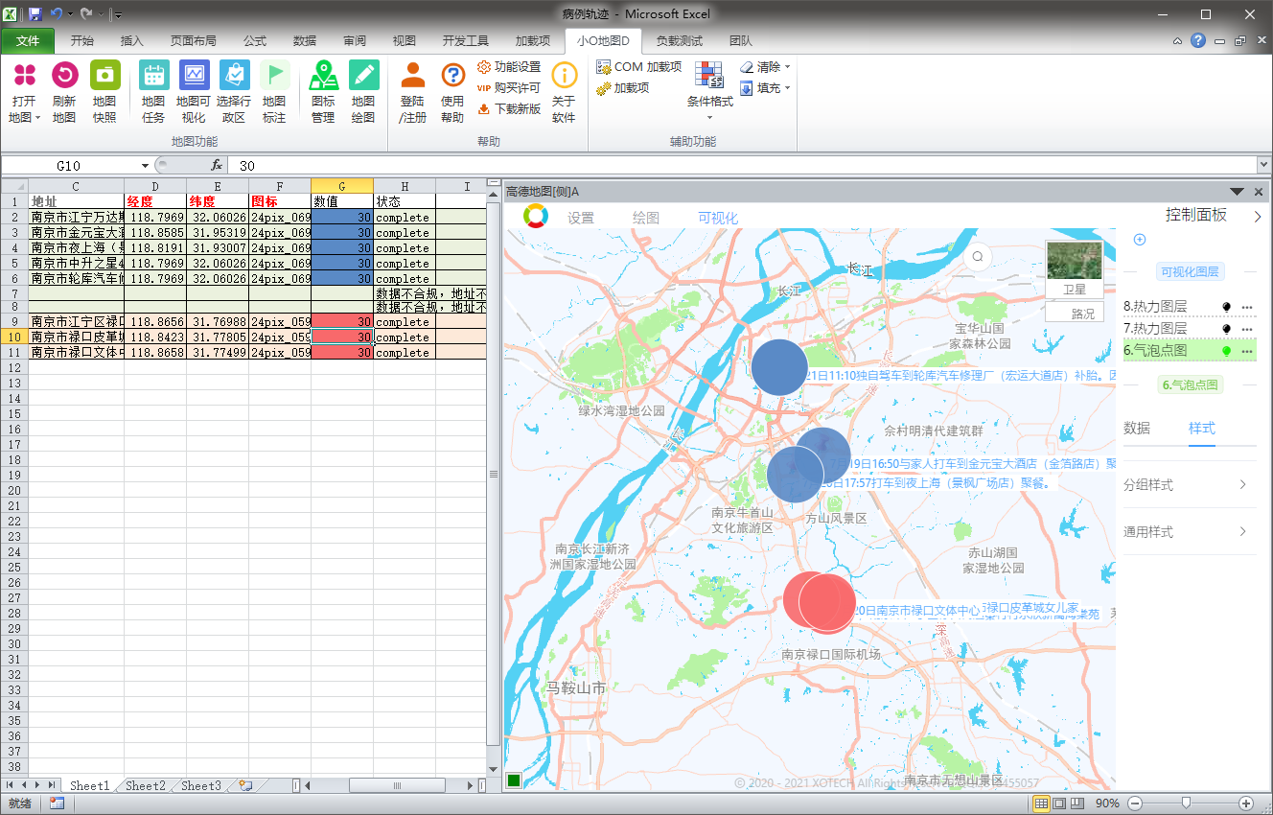This screenshot has width=1273, height=815.
Task: Open the 负载测试 ribbon tab
Action: [x=679, y=41]
